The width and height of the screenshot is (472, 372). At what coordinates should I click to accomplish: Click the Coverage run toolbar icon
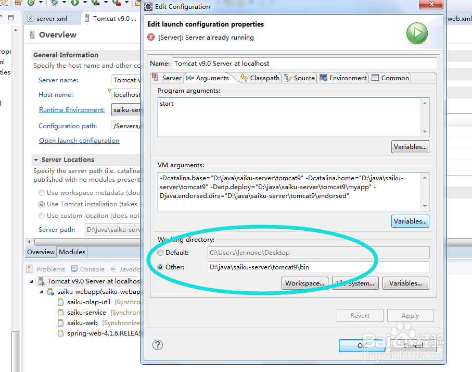[96, 3]
